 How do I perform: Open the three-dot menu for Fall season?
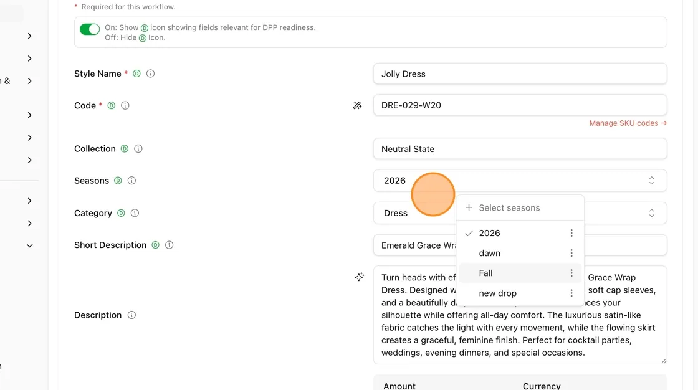tap(571, 273)
